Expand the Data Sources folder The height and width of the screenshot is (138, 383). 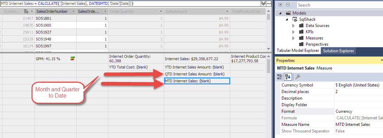(x=293, y=26)
